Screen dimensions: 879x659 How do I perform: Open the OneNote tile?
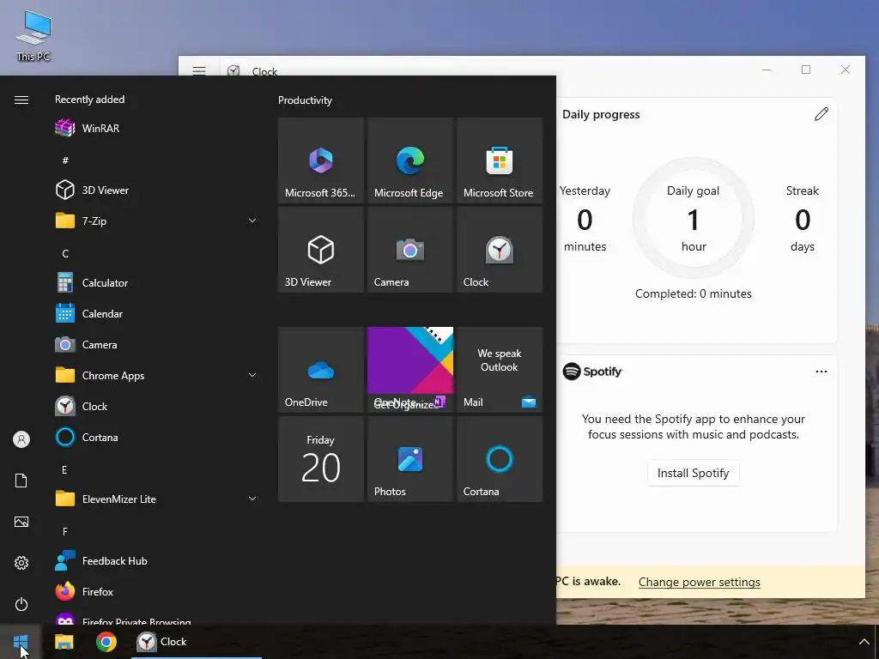pyautogui.click(x=409, y=370)
